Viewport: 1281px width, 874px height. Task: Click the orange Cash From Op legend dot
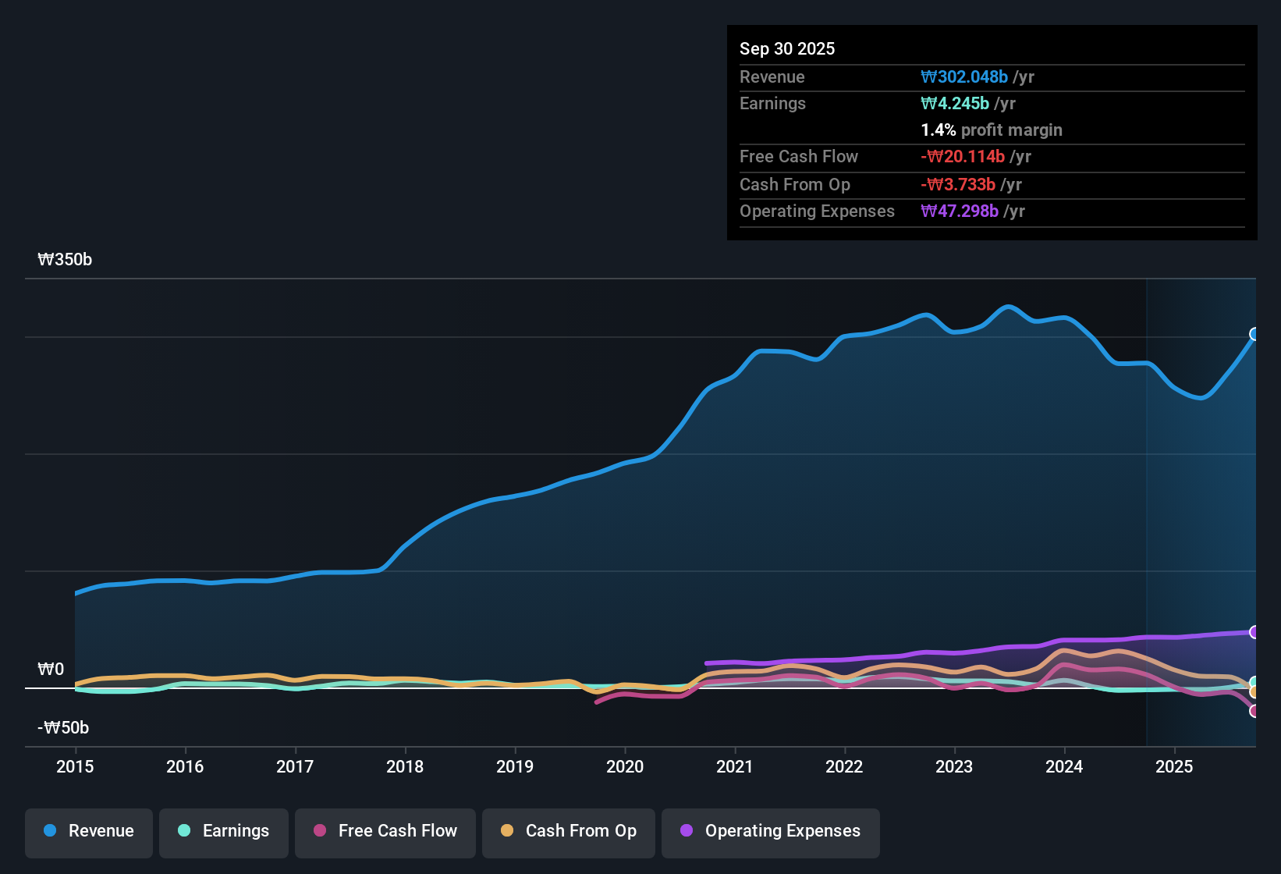506,831
